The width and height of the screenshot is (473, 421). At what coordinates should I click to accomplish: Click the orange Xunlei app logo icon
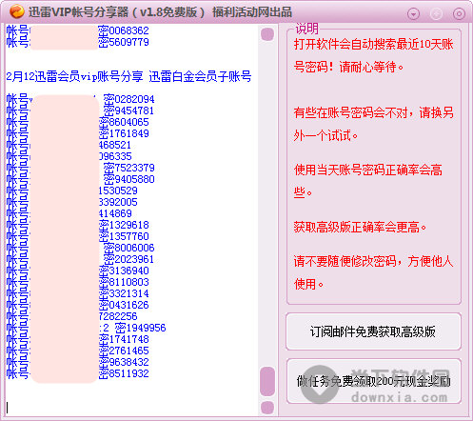[16, 11]
